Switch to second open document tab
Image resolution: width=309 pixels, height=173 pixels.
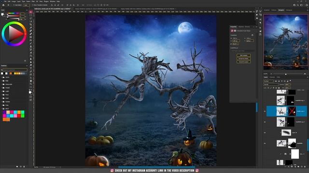(96, 9)
